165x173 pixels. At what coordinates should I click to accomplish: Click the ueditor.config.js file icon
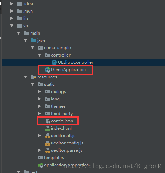pos(47,143)
